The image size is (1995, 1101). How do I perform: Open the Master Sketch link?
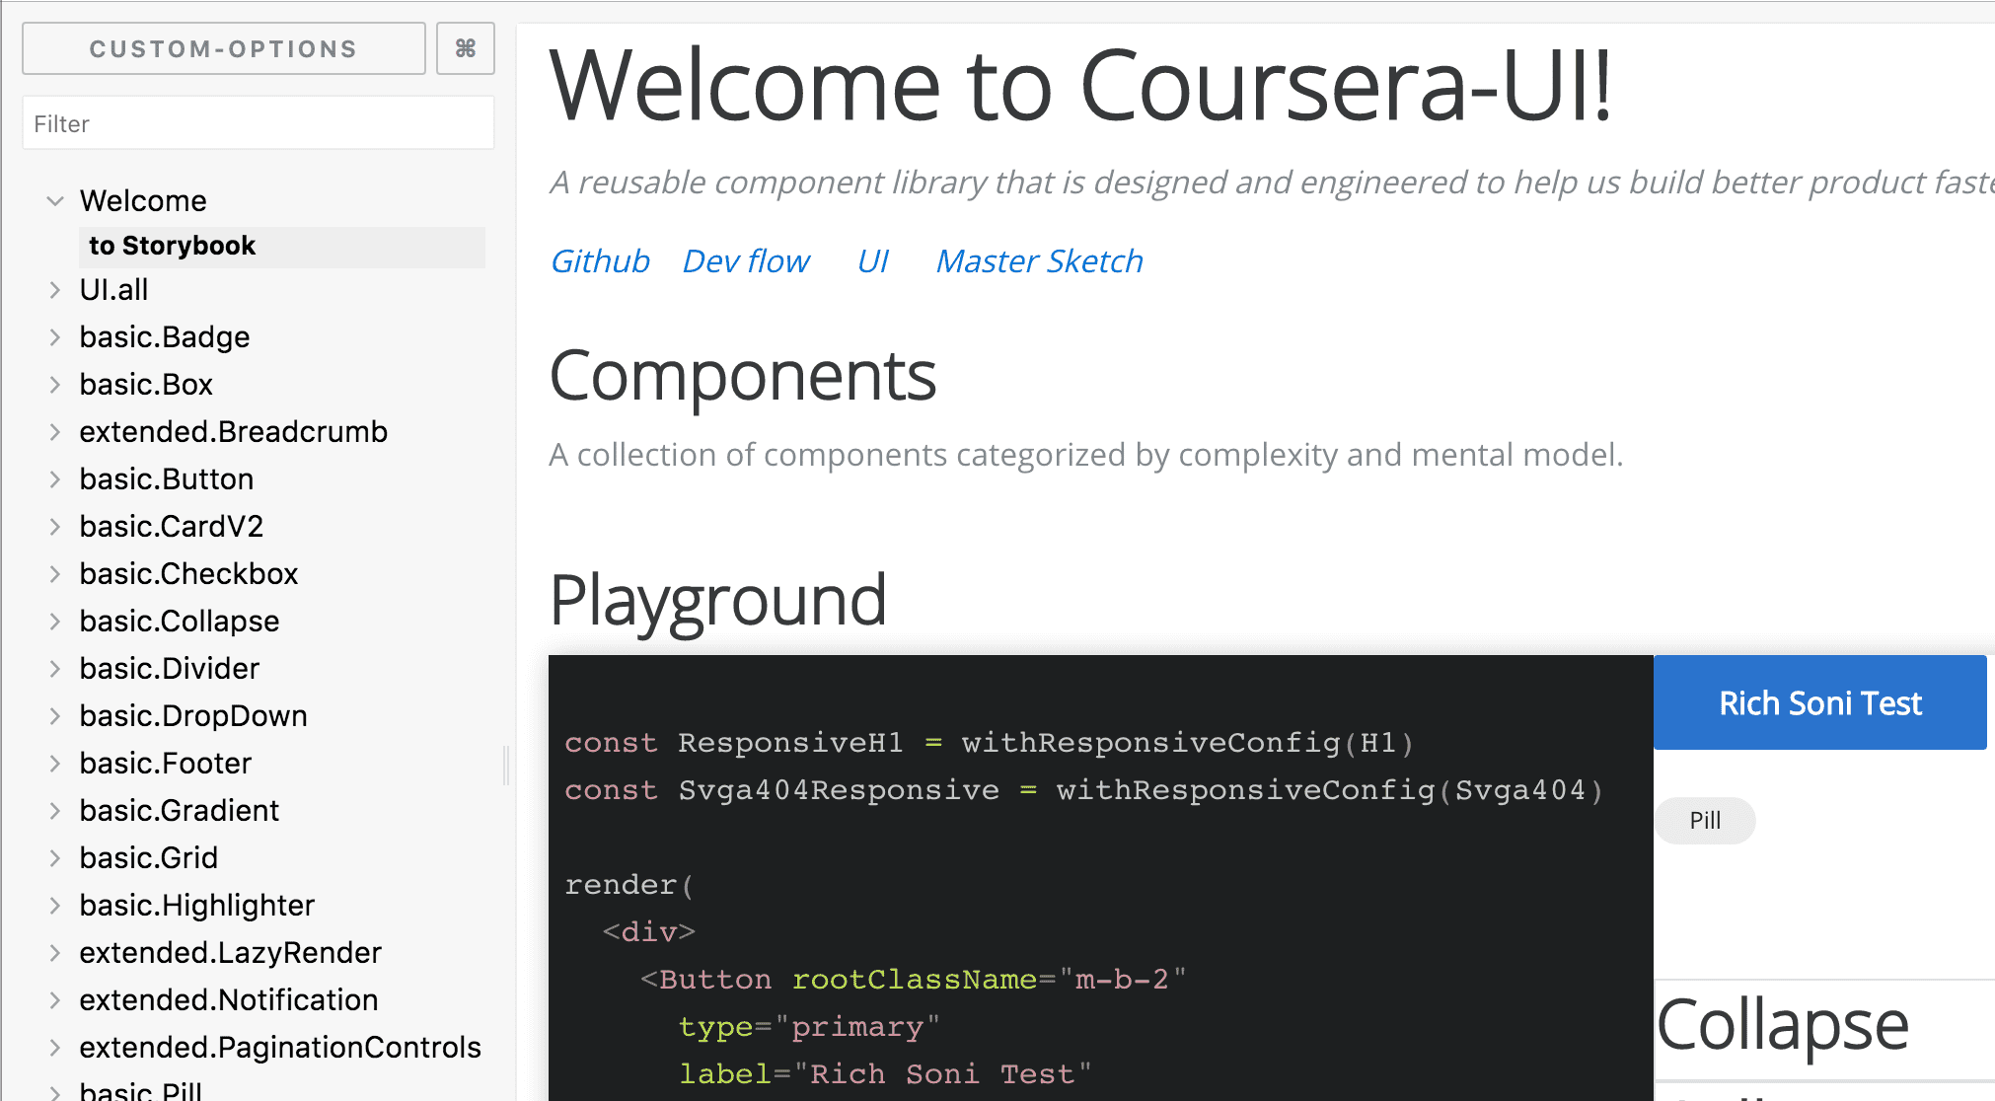click(1040, 261)
